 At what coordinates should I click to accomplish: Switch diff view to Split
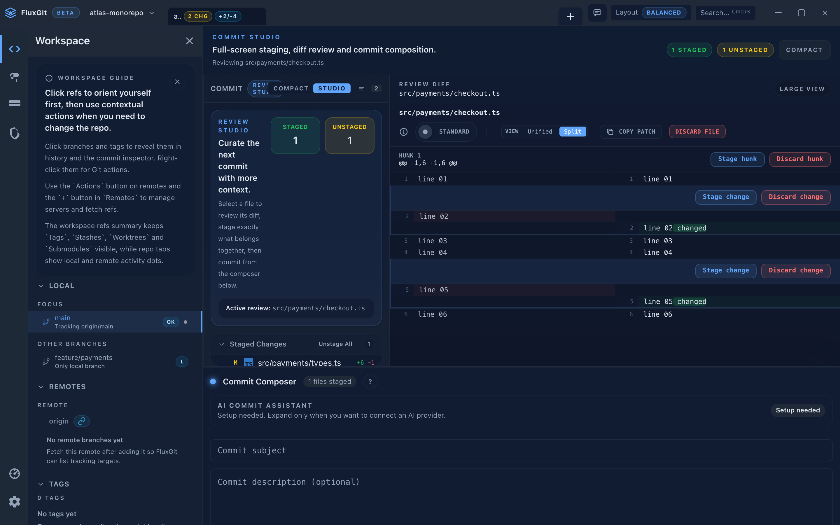tap(572, 132)
